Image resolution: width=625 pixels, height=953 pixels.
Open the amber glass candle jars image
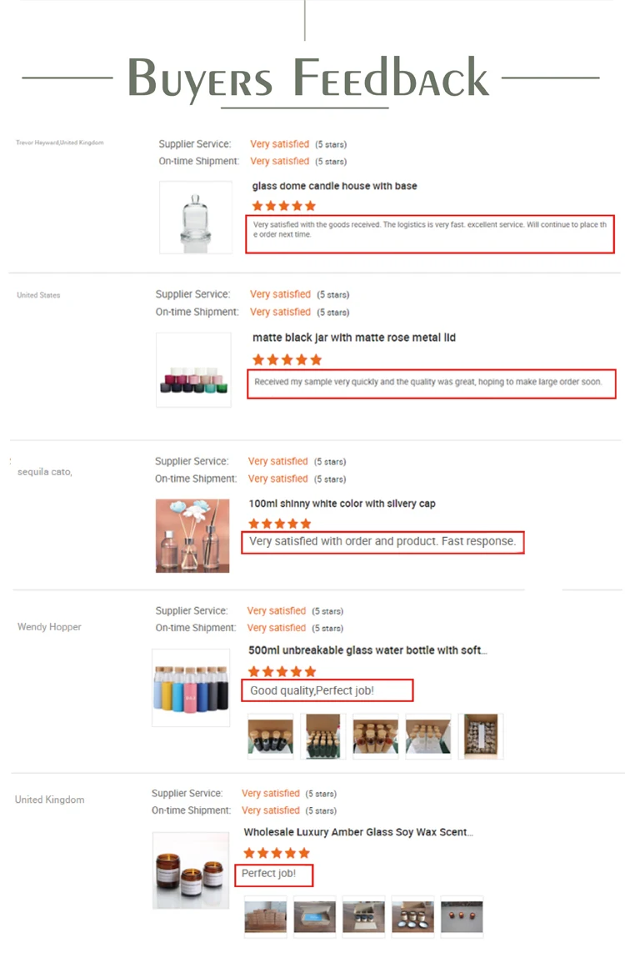coord(191,870)
